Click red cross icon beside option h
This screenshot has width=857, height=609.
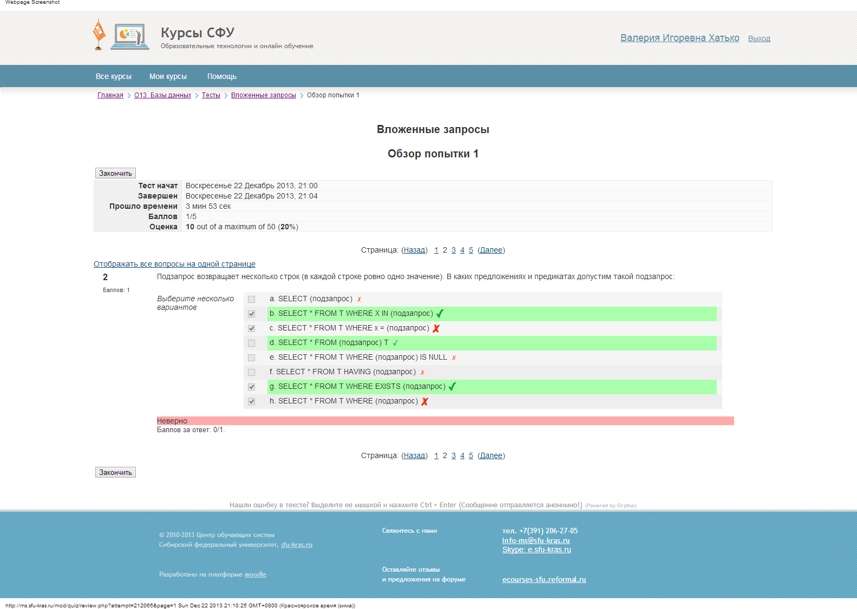[424, 401]
